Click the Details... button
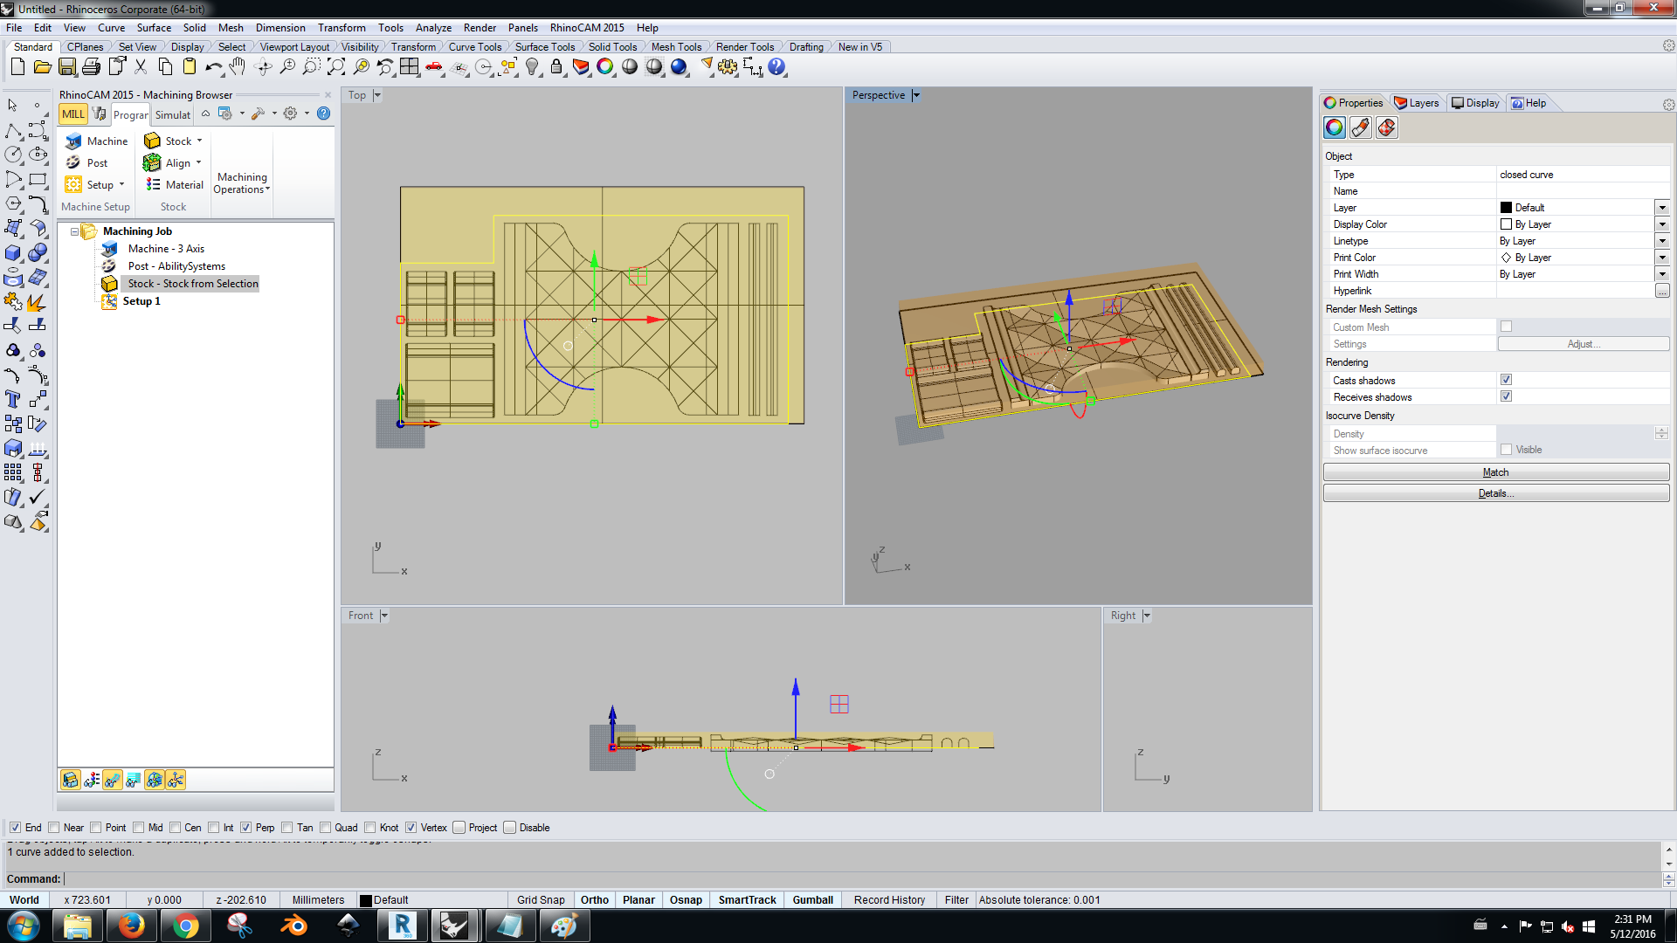 [1496, 493]
